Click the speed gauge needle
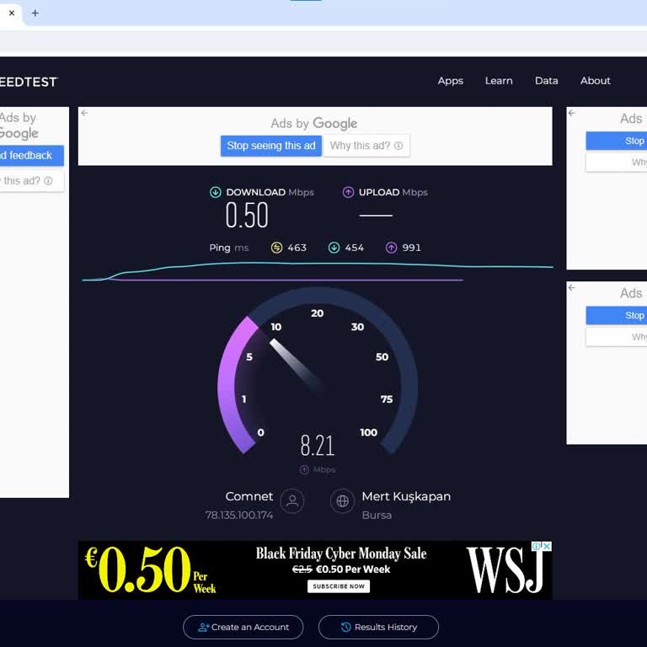 click(x=297, y=364)
